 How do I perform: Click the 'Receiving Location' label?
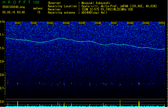(62, 6)
